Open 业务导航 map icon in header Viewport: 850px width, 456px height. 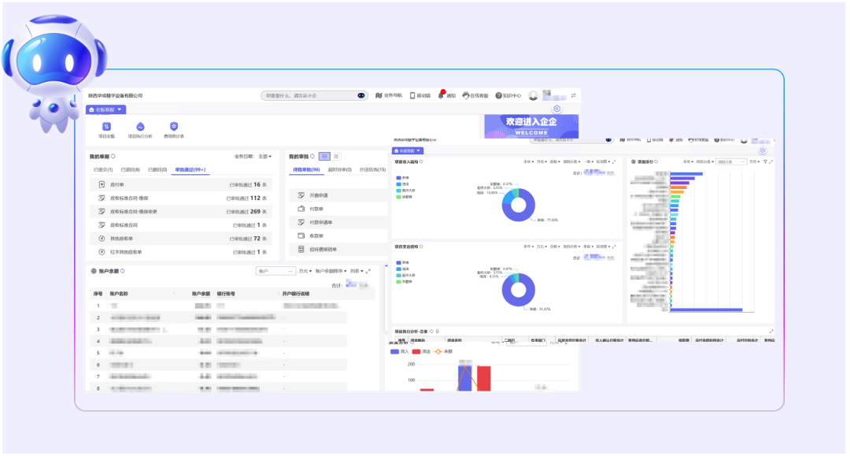(379, 95)
